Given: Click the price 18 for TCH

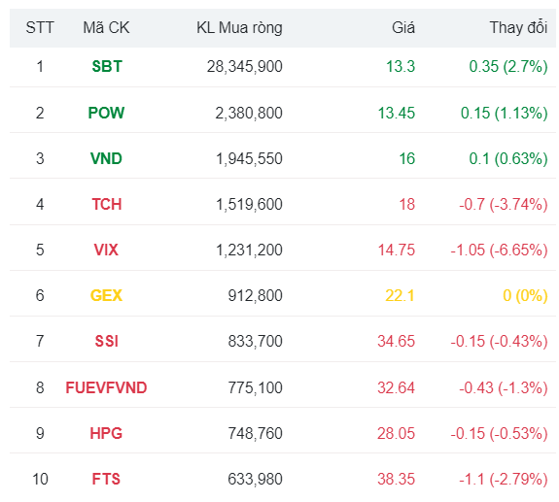Looking at the screenshot, I should (x=407, y=204).
